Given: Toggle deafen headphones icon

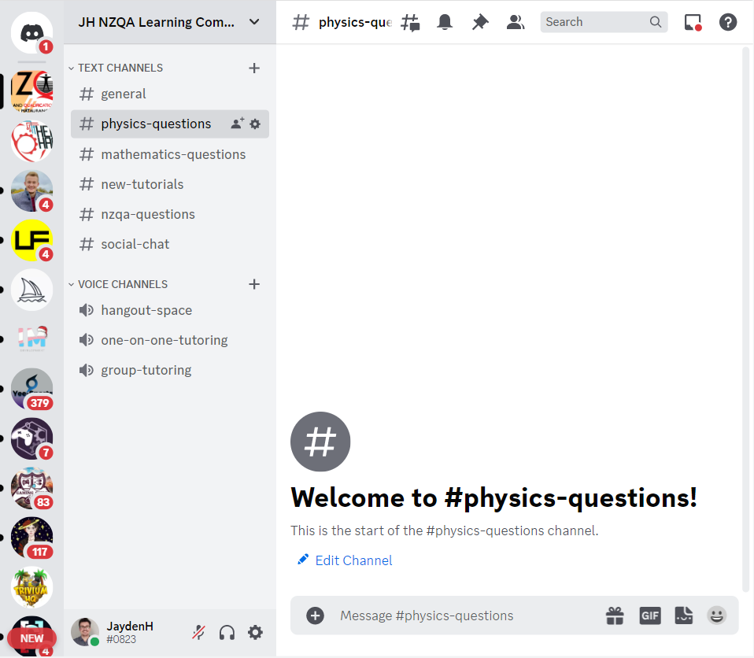Looking at the screenshot, I should coord(227,633).
